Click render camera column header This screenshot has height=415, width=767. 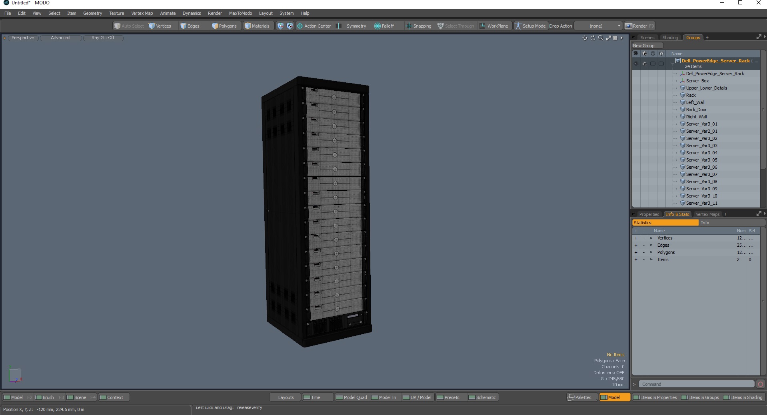pos(644,54)
